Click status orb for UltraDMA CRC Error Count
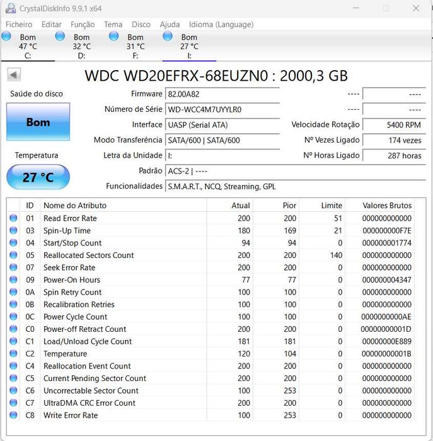The height and width of the screenshot is (441, 433). coord(13,403)
